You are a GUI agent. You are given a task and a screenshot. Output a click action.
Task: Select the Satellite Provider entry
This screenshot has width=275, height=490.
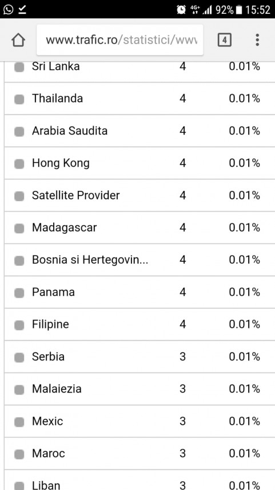tap(140, 195)
